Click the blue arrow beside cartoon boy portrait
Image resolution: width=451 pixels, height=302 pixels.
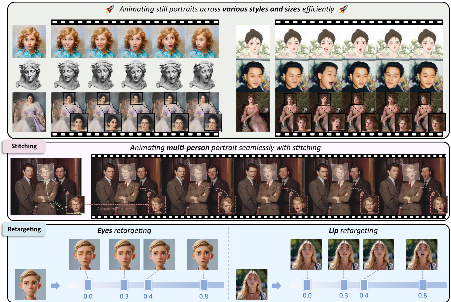56,285
